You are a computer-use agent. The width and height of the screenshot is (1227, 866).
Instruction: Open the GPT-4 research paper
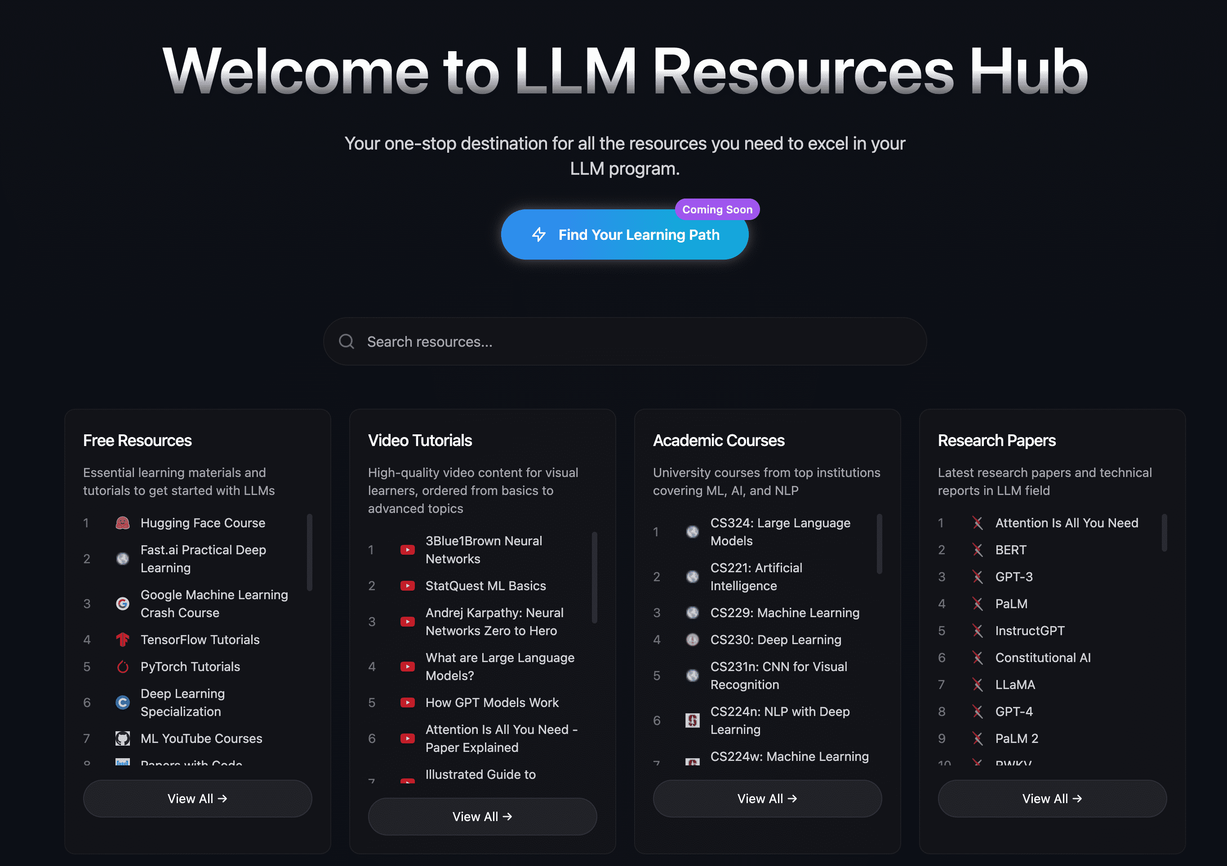click(x=1014, y=711)
